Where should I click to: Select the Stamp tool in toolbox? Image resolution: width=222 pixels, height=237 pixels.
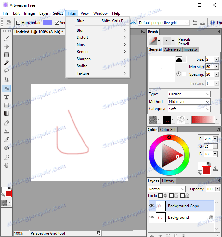pos(7,131)
